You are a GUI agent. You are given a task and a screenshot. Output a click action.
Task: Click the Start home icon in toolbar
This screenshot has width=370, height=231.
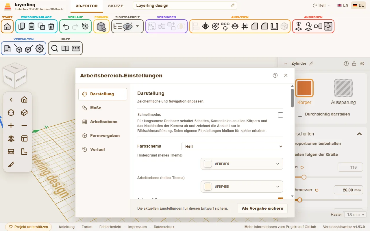(x=7, y=26)
